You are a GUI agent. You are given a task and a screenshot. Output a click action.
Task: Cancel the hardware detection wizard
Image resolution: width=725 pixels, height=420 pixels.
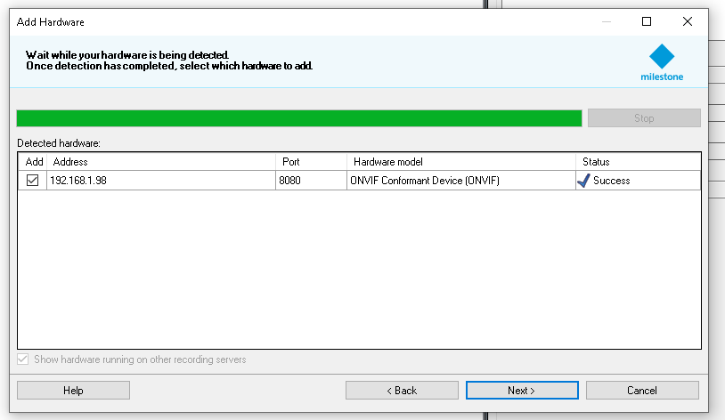coord(641,391)
